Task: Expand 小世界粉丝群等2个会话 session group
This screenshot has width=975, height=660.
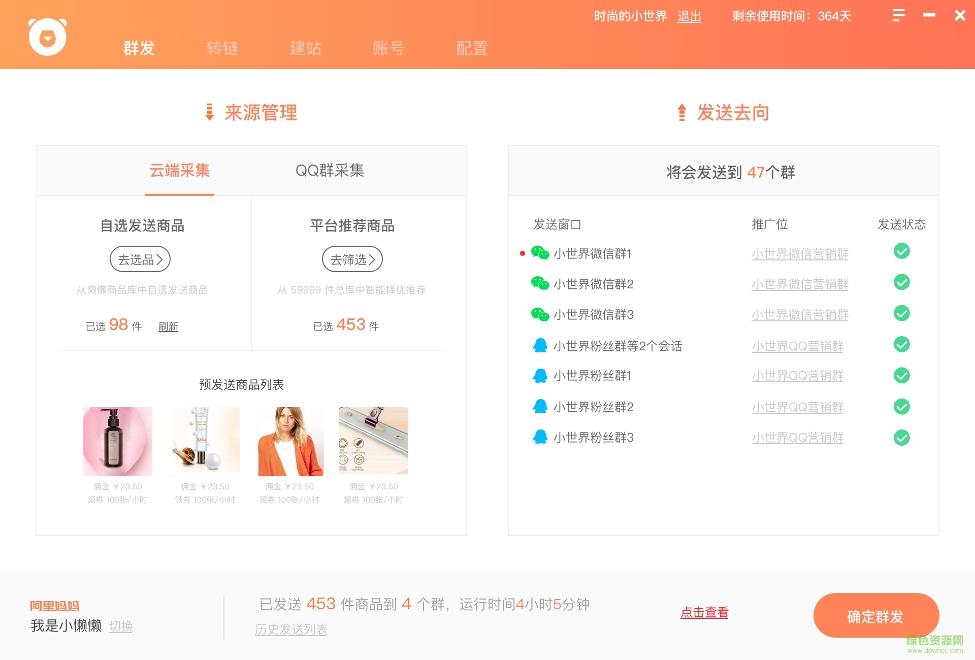Action: click(617, 346)
